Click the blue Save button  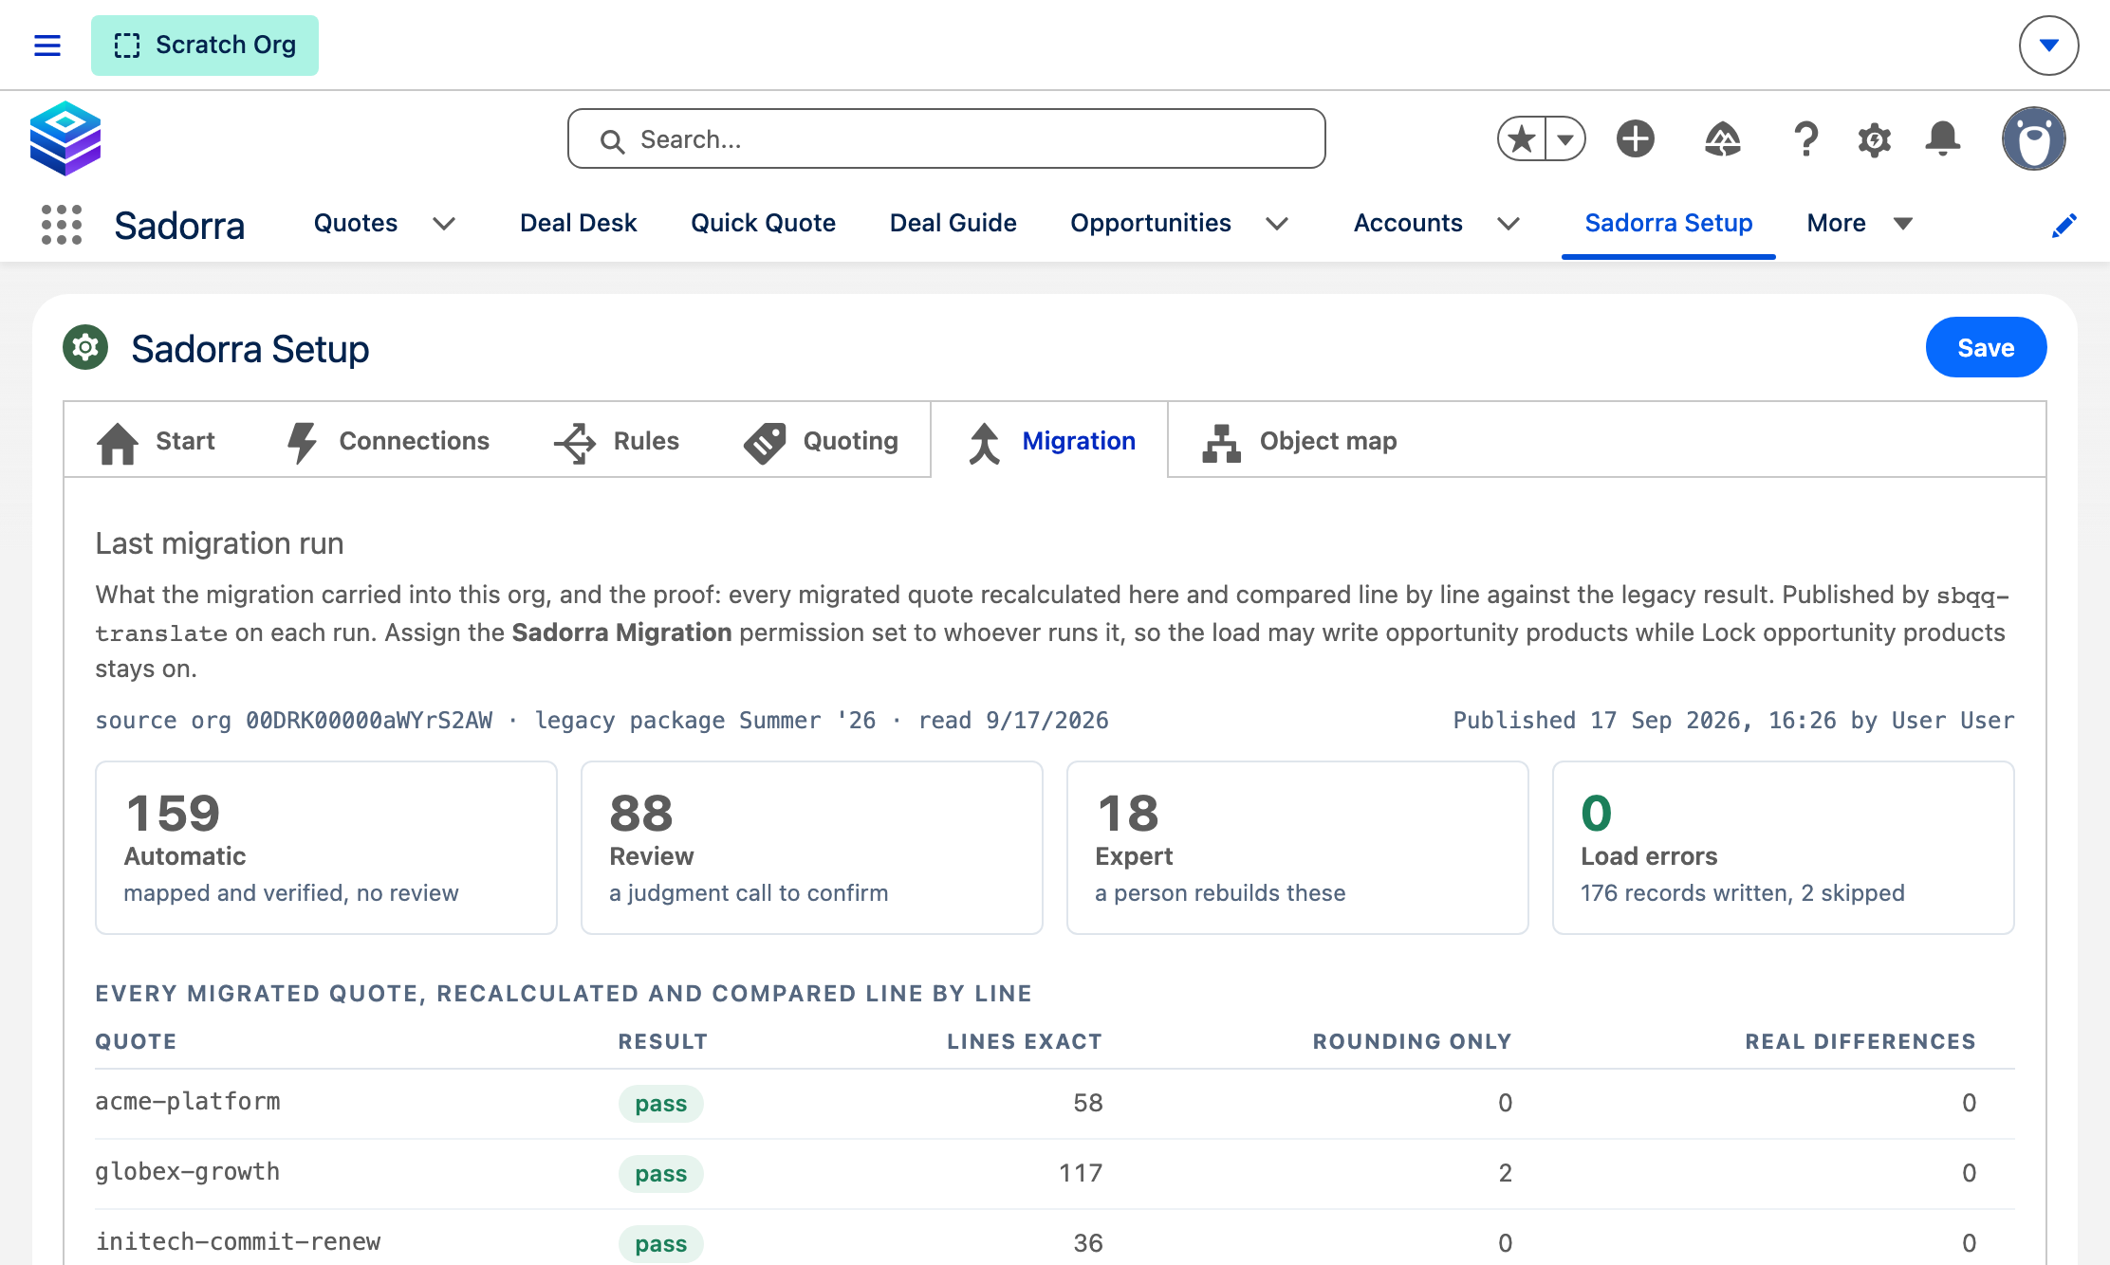(x=1986, y=347)
